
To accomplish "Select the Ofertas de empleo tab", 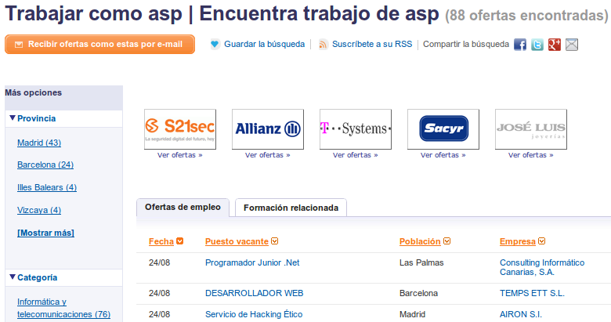I will coord(183,208).
